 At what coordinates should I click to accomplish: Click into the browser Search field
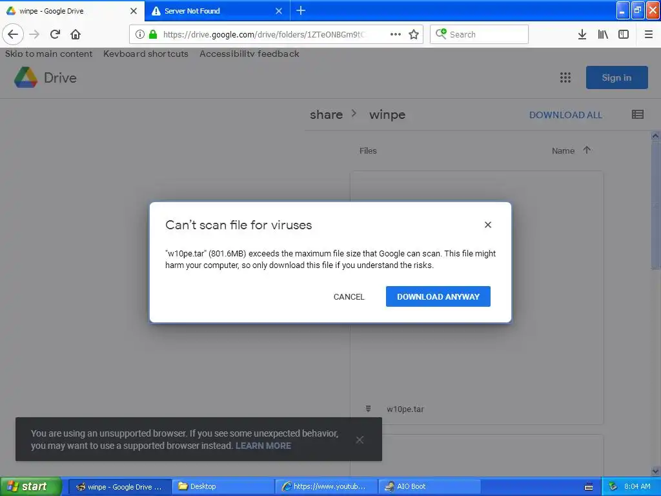(x=480, y=34)
